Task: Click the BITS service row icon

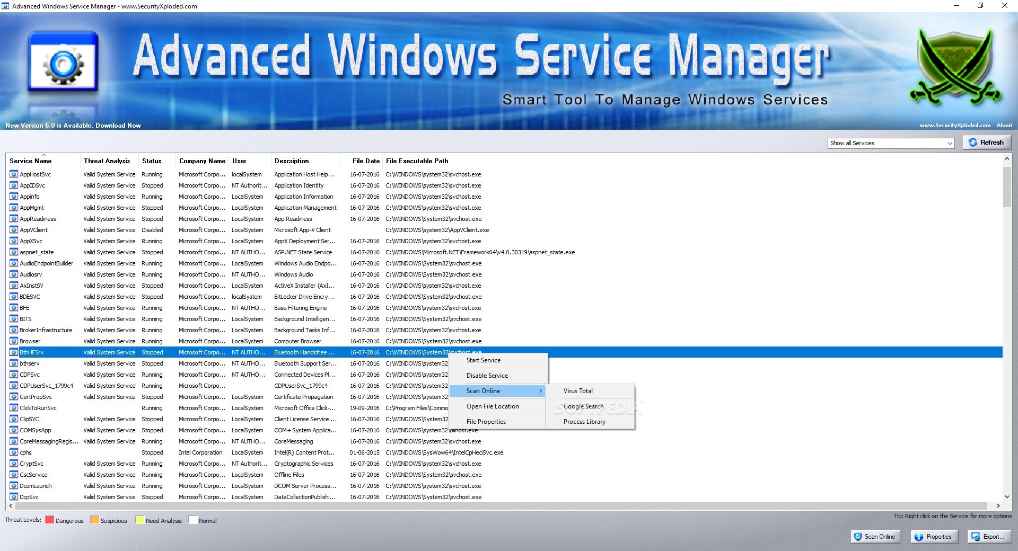Action: click(14, 319)
